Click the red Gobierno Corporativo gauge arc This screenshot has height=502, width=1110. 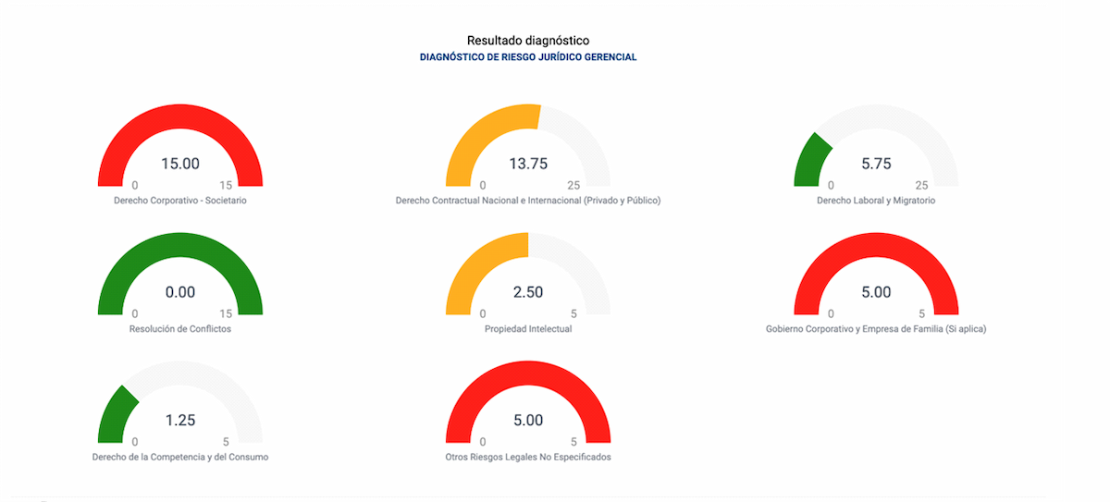[x=876, y=244]
